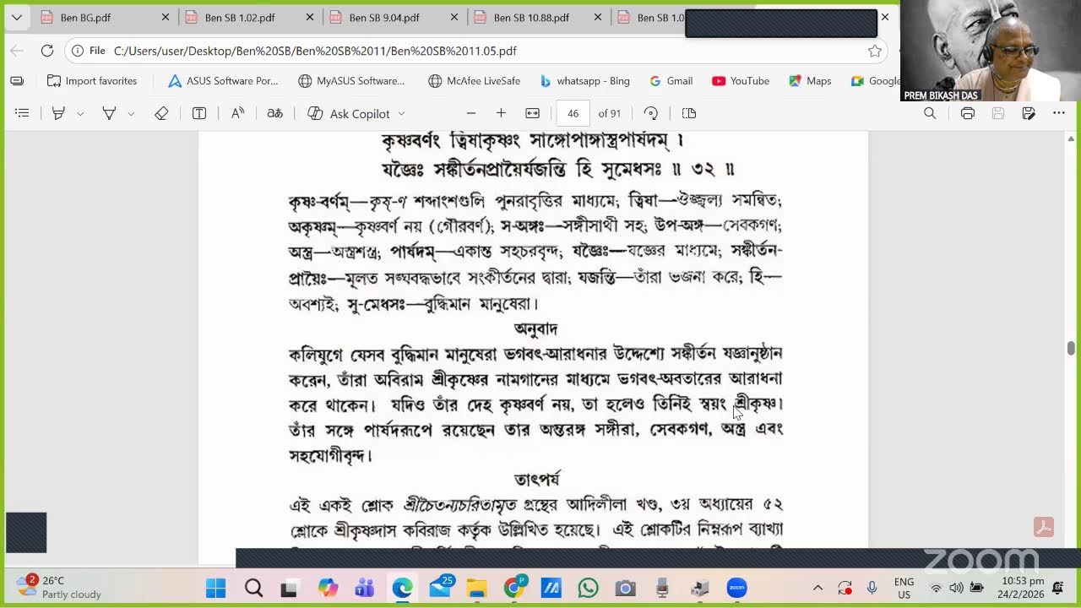Image resolution: width=1081 pixels, height=608 pixels.
Task: Select the Draw pen tool
Action: coord(109,113)
